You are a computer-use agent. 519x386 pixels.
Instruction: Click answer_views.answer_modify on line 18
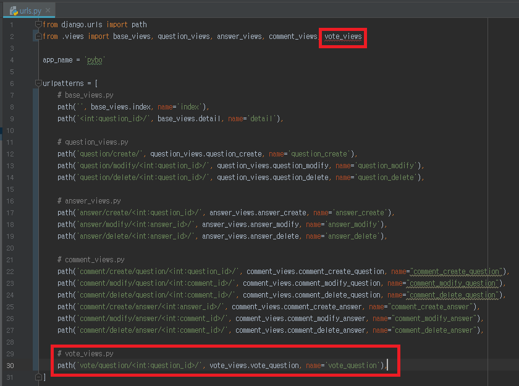tap(251, 225)
